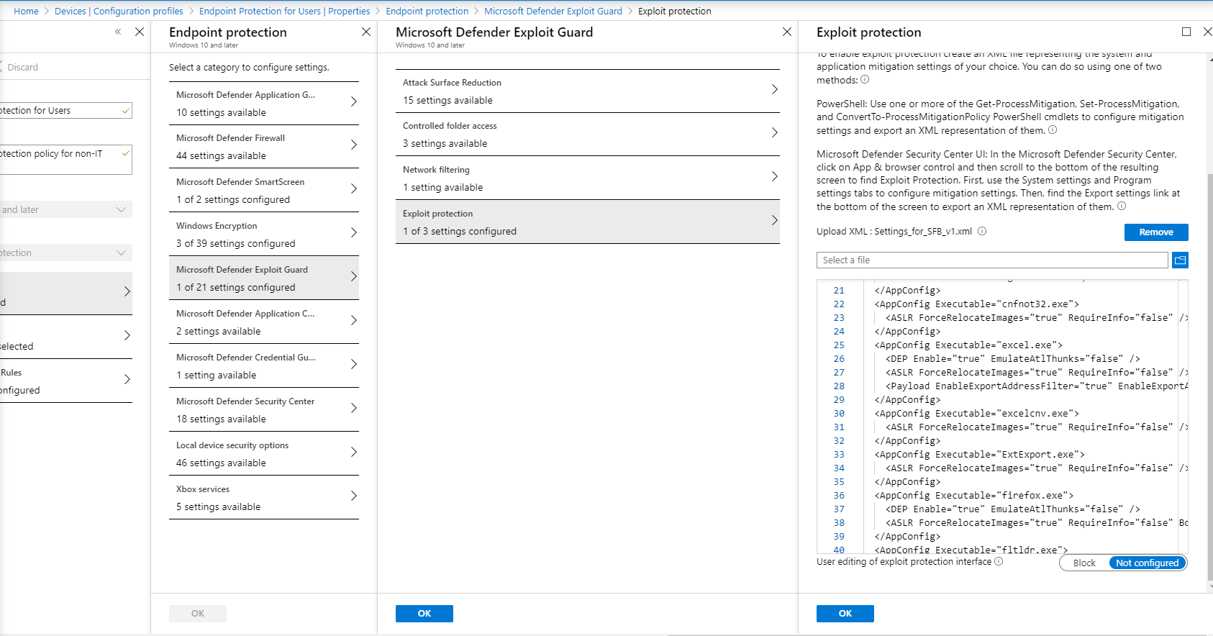Open Microsoft Defender Application Guard category
The image size is (1213, 636).
click(x=264, y=104)
